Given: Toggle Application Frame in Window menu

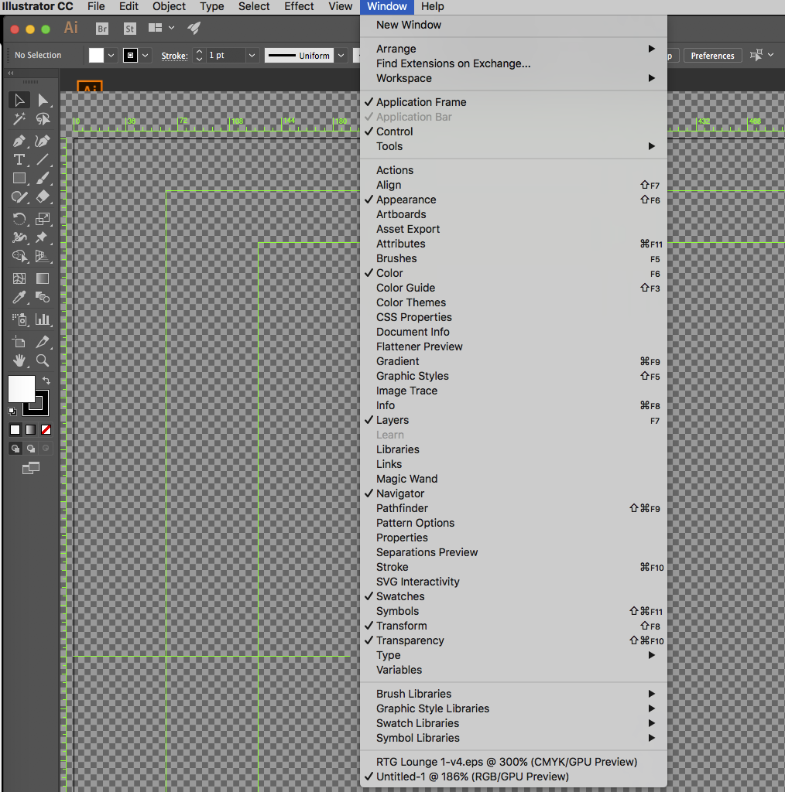Looking at the screenshot, I should (x=513, y=102).
